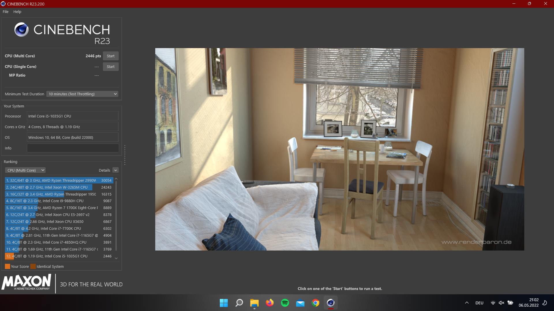This screenshot has height=311, width=554.
Task: Select ranking row 6 Xeon E5-2697 v2
Action: (59, 215)
